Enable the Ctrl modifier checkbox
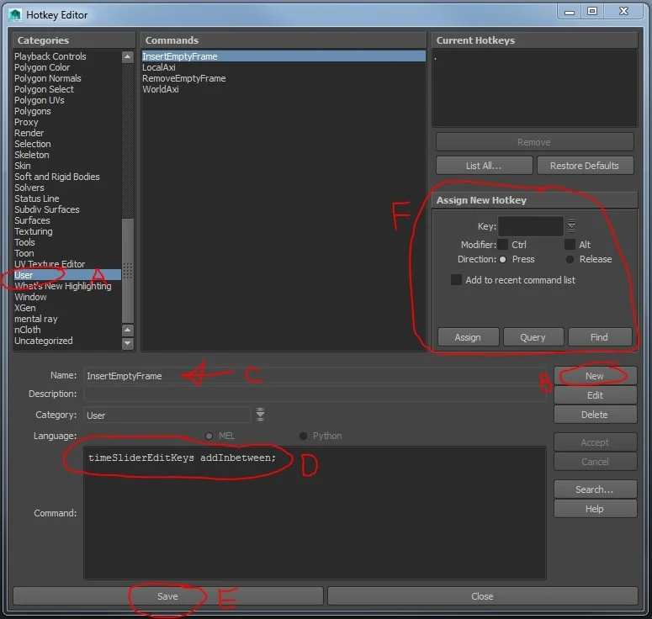The height and width of the screenshot is (619, 652). click(x=503, y=245)
